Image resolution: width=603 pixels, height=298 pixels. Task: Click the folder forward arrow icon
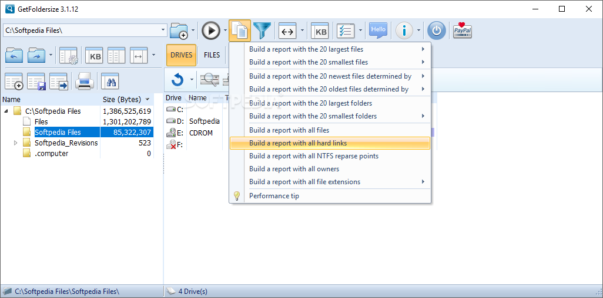tap(37, 55)
